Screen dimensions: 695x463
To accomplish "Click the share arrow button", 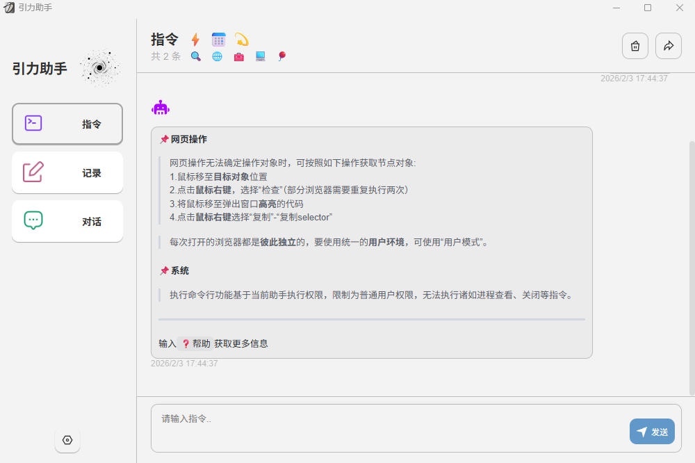I will coord(669,46).
